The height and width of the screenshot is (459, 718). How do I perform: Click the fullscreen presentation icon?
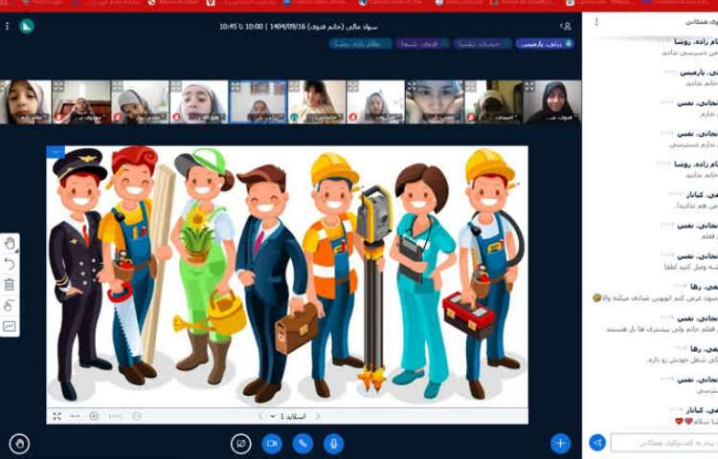[57, 416]
